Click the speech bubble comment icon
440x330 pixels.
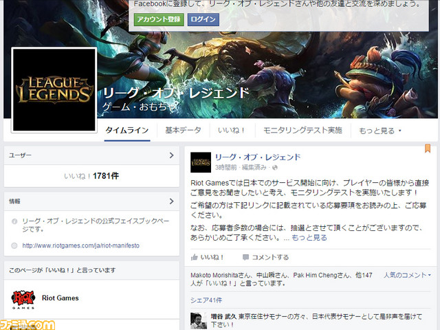(245, 257)
